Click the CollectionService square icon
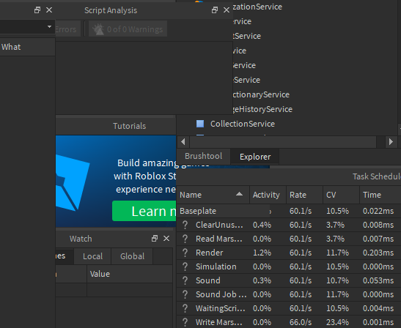Screen dimensions: 401x328 [200, 124]
